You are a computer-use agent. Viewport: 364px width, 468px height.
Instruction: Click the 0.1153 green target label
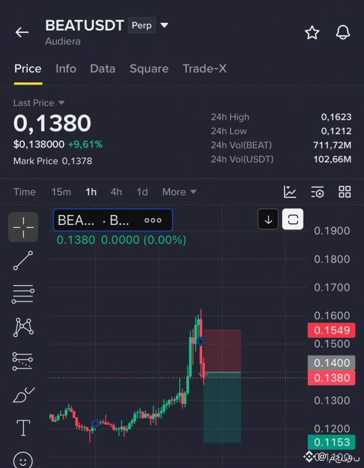(x=331, y=442)
